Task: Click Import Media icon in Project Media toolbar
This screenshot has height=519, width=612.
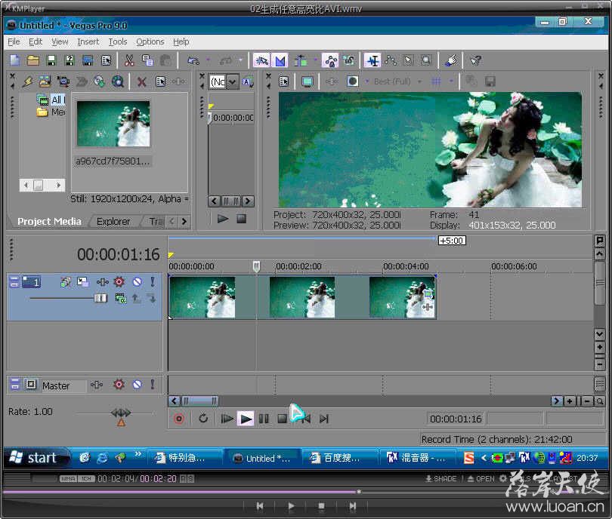Action: pyautogui.click(x=45, y=81)
